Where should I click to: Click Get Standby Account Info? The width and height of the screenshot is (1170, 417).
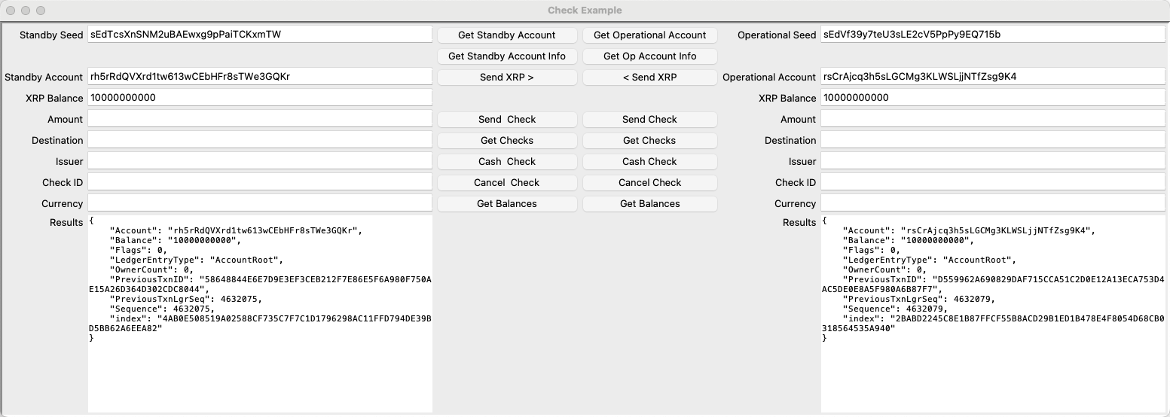point(506,56)
